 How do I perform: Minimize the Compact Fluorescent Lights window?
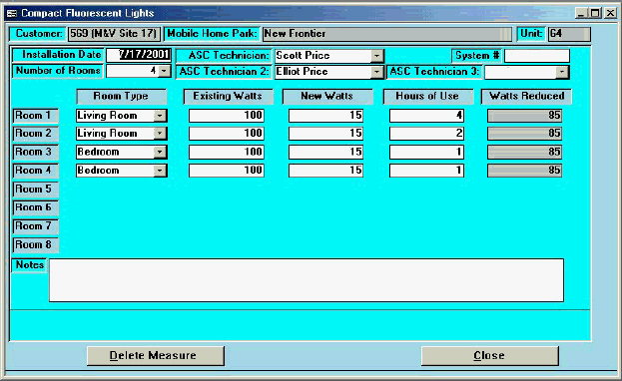[x=581, y=14]
